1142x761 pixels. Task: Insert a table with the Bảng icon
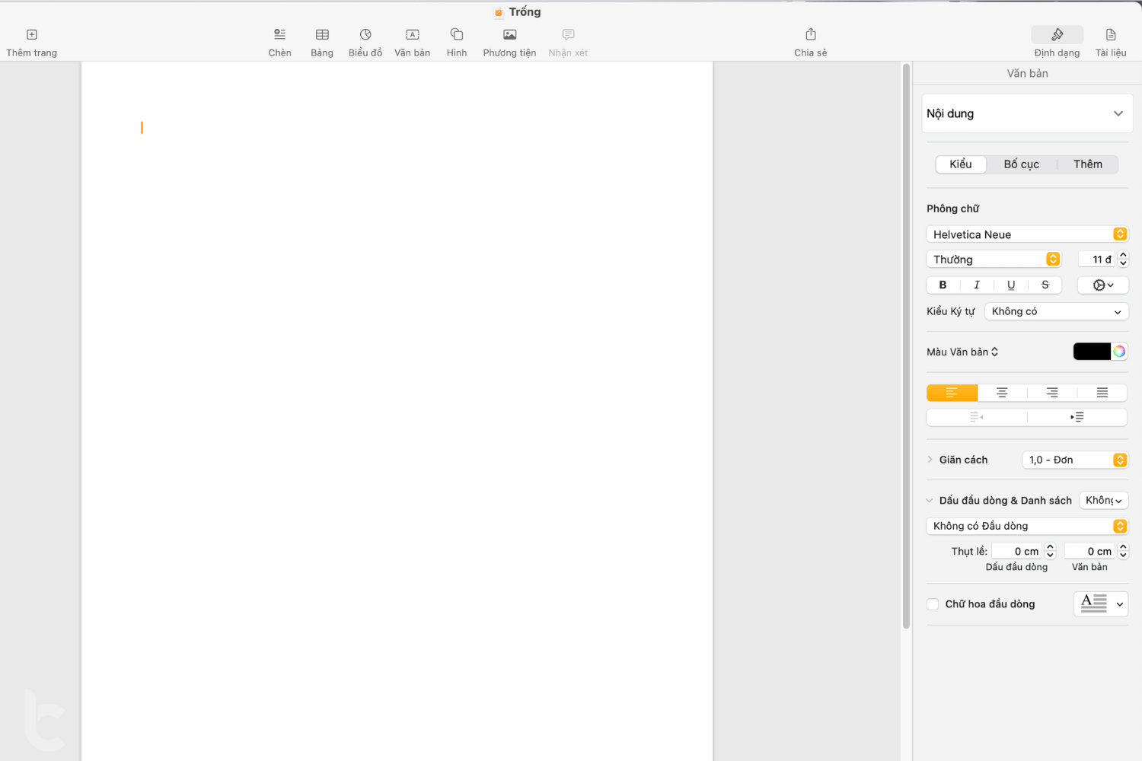coord(322,35)
